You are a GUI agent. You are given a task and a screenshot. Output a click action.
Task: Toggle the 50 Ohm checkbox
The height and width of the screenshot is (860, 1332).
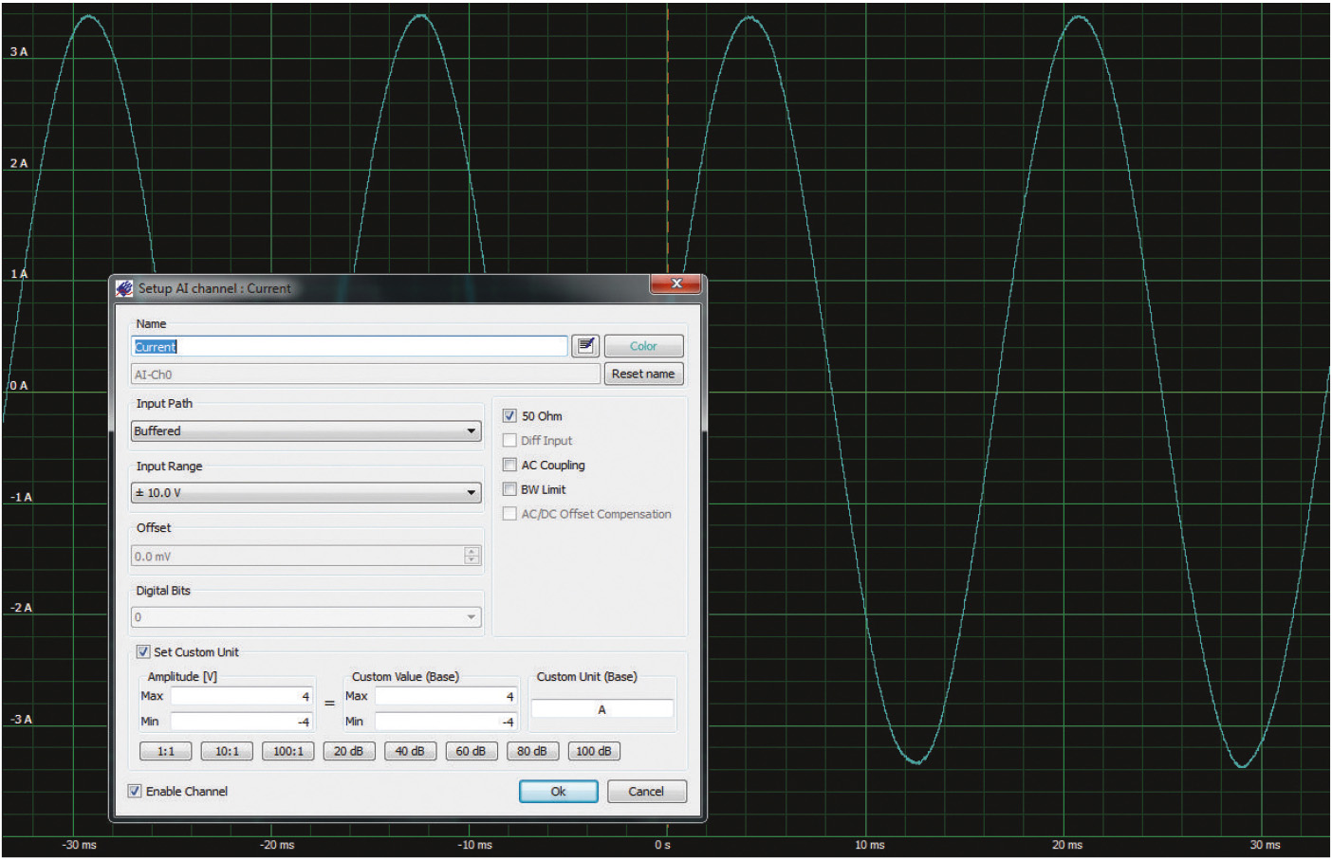tap(509, 415)
